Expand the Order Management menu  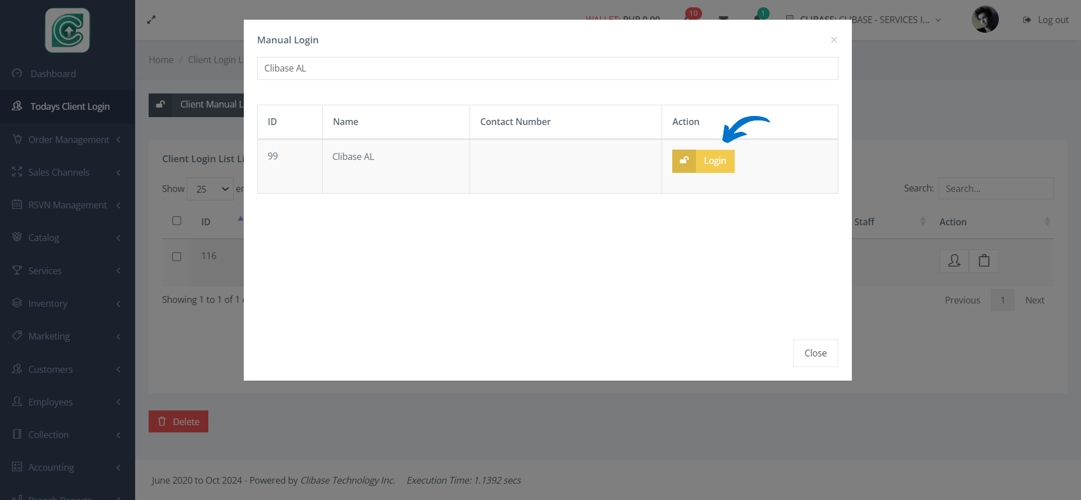click(x=68, y=140)
